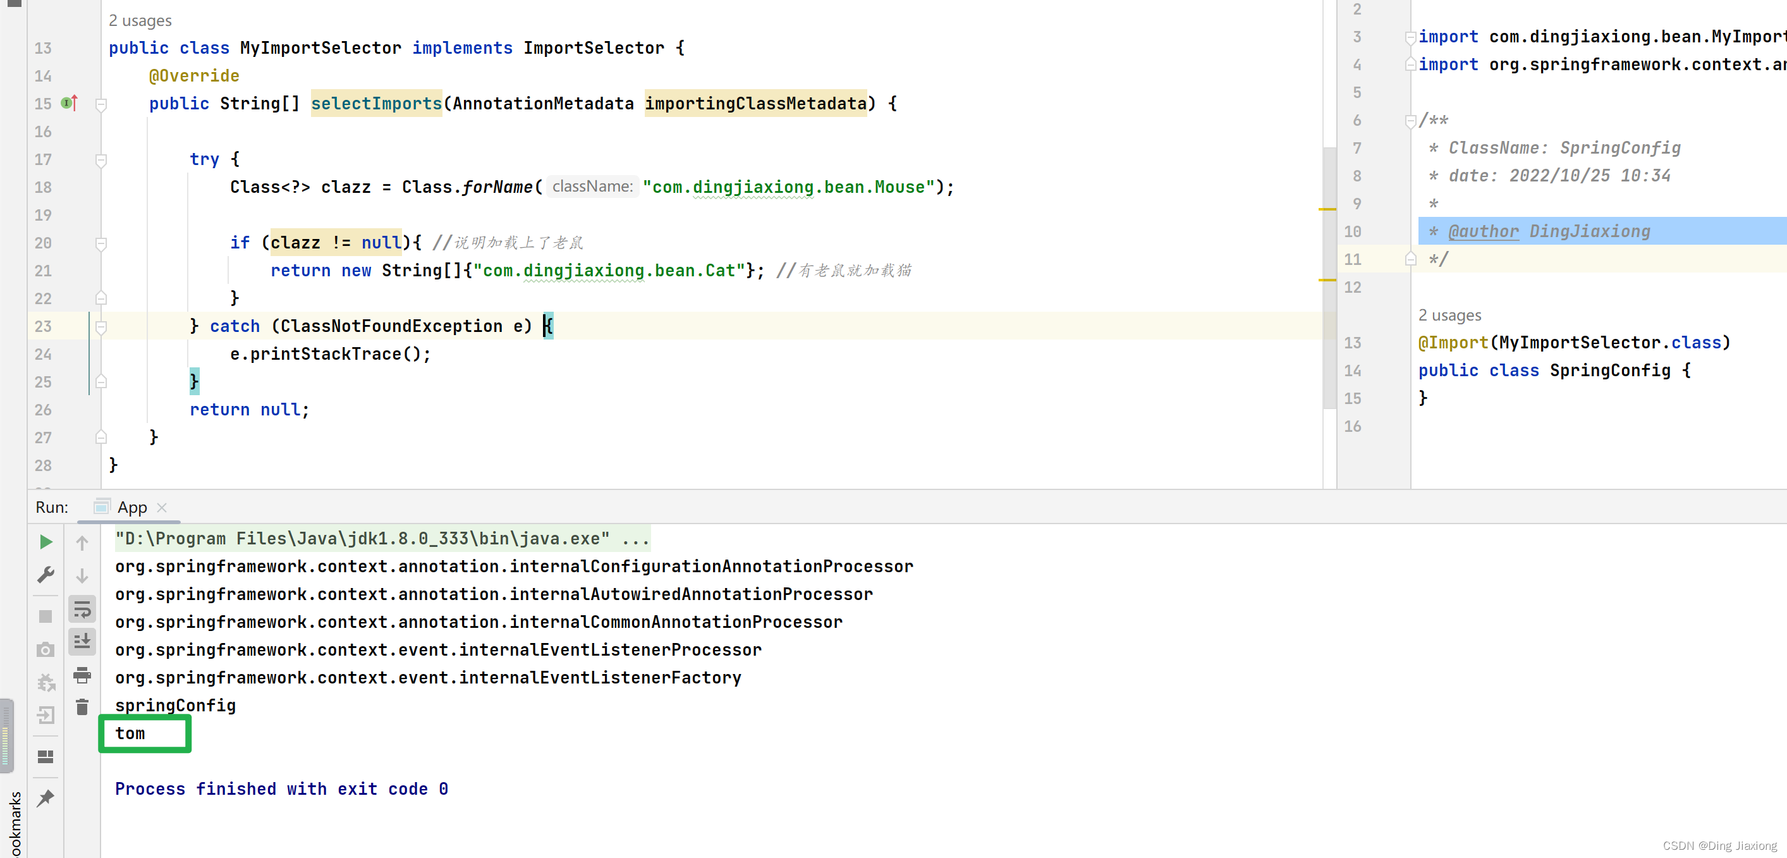Click the upper yellow warning stripe on the left editor's scrollbar

[x=1327, y=209]
